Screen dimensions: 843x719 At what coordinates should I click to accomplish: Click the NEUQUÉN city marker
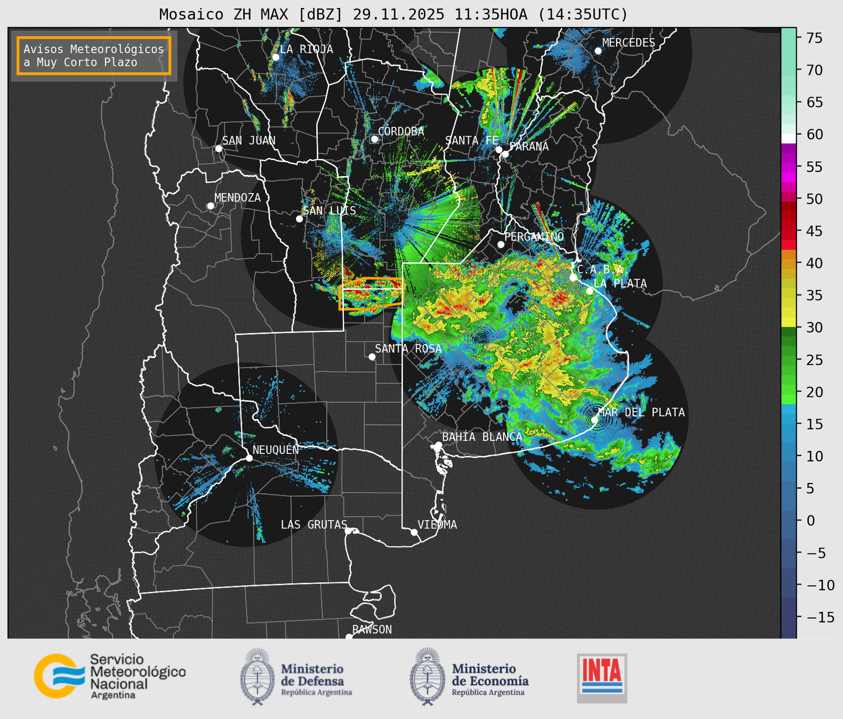[x=249, y=458]
